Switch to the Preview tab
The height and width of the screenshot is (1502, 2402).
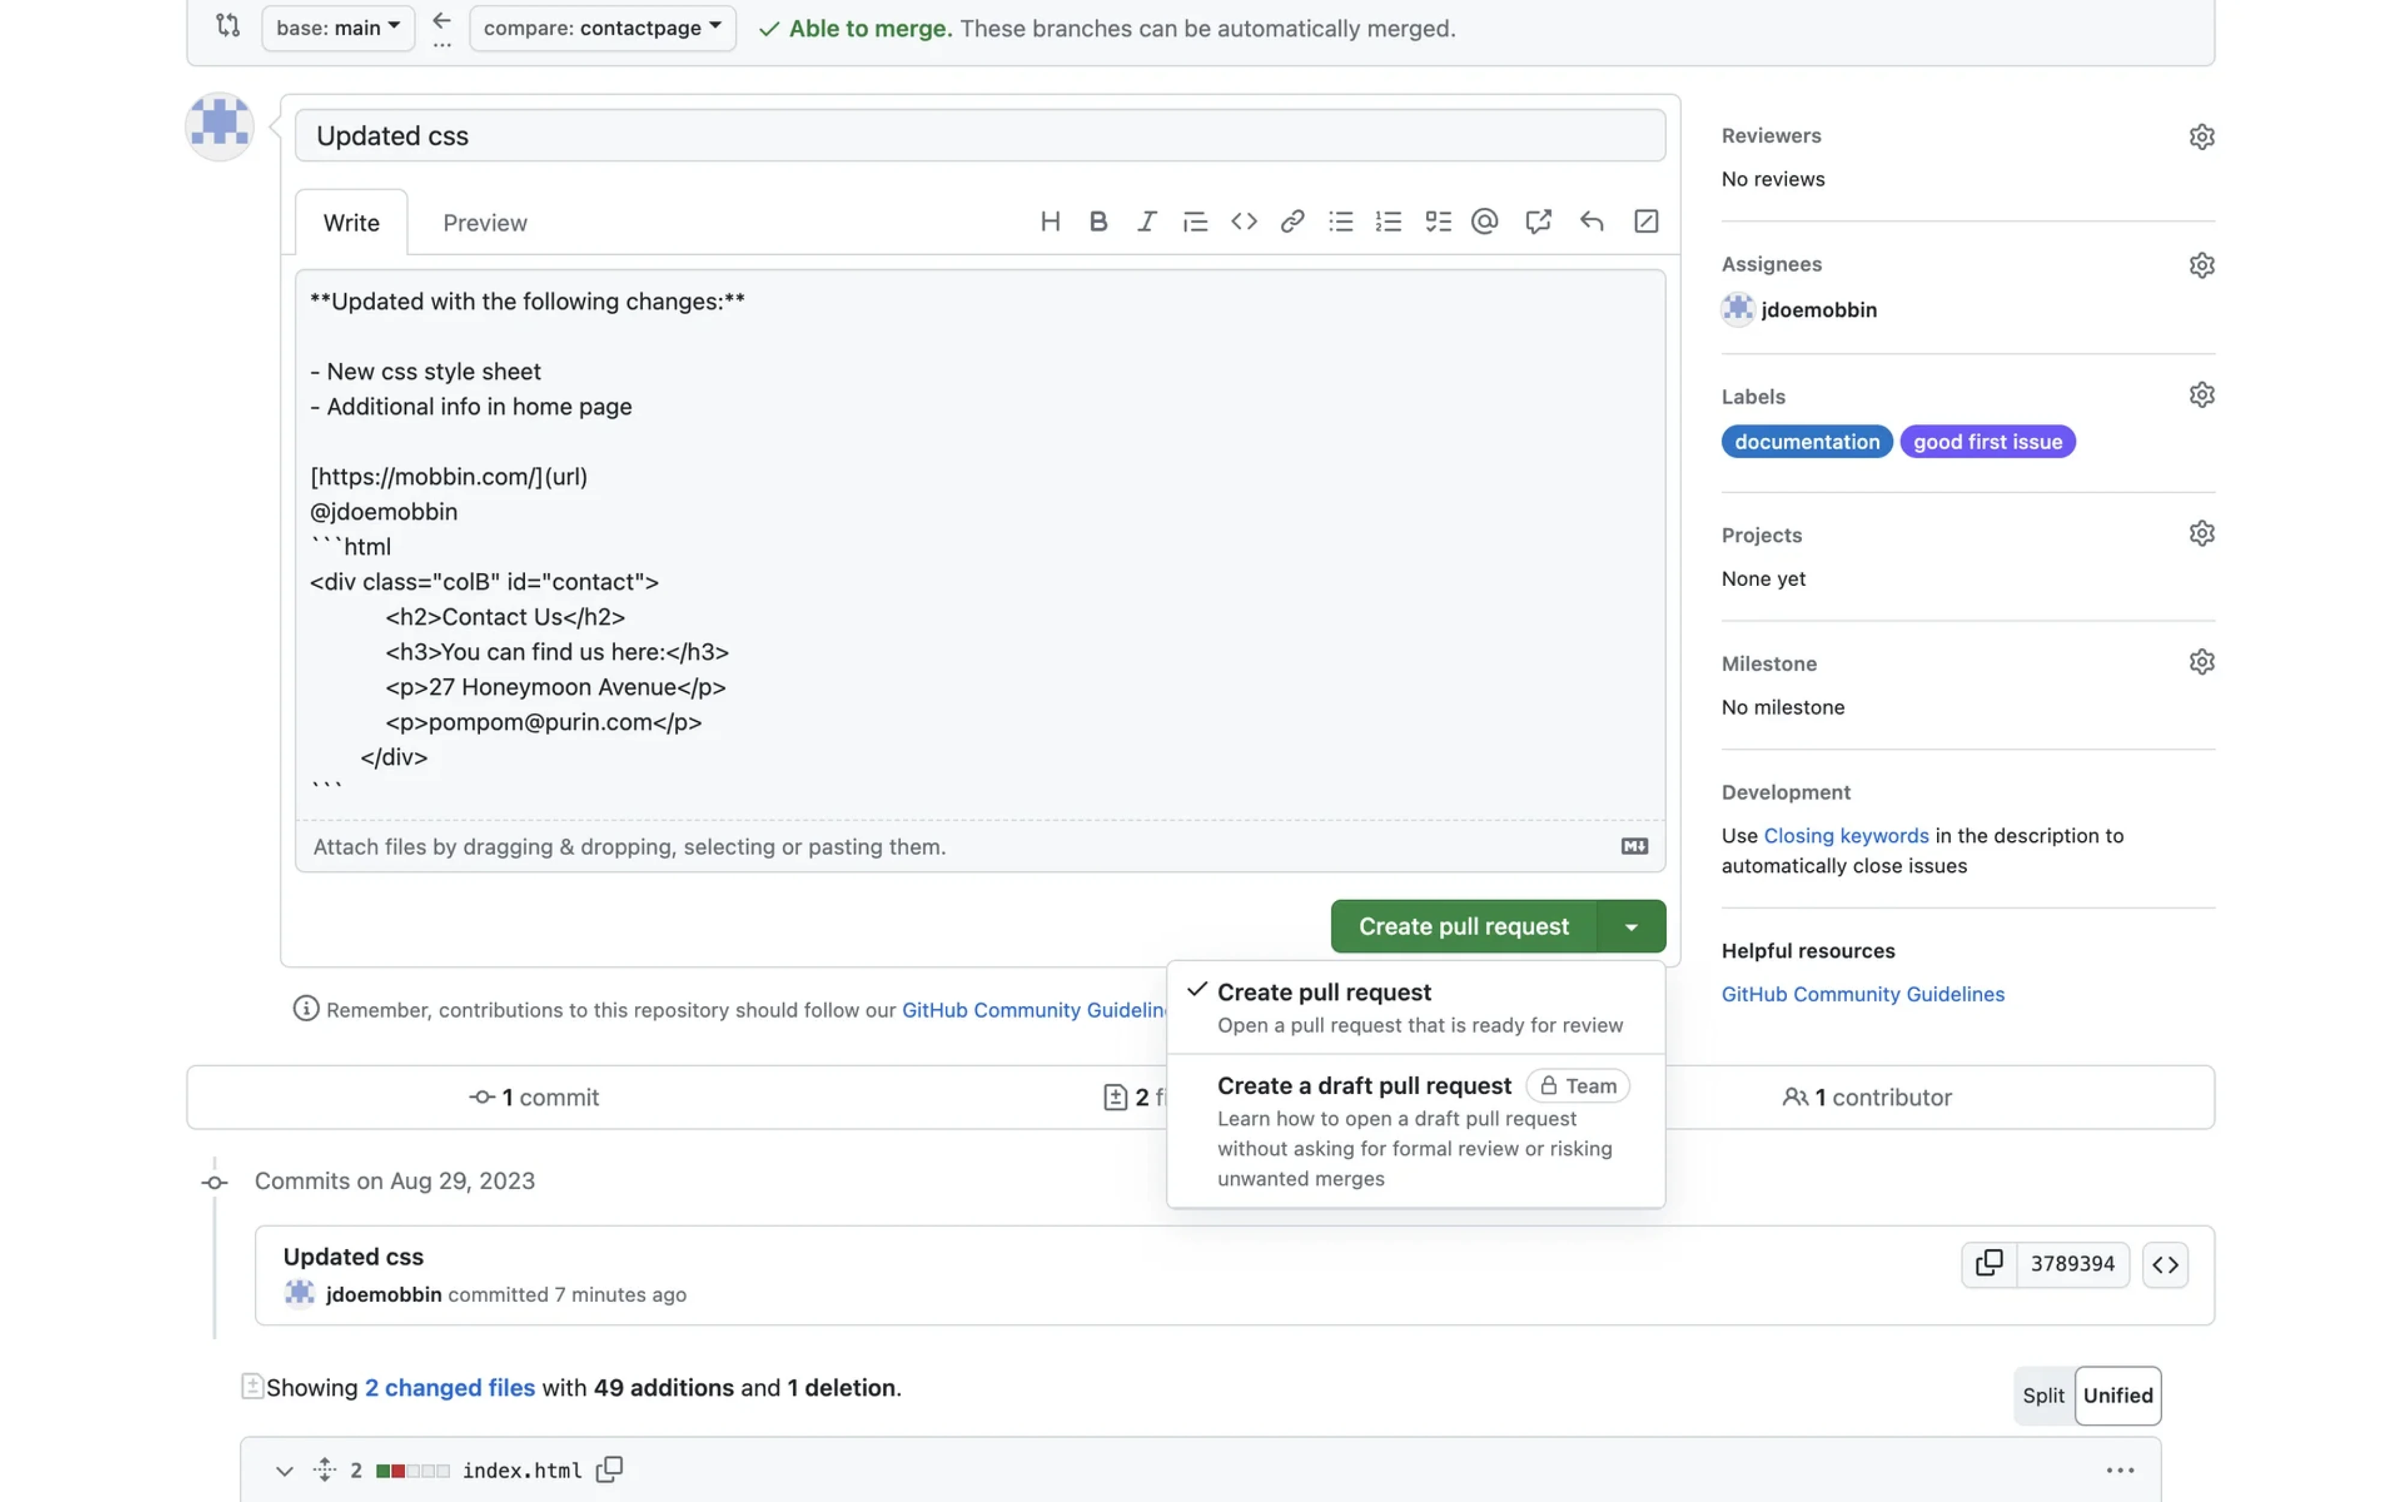[485, 222]
